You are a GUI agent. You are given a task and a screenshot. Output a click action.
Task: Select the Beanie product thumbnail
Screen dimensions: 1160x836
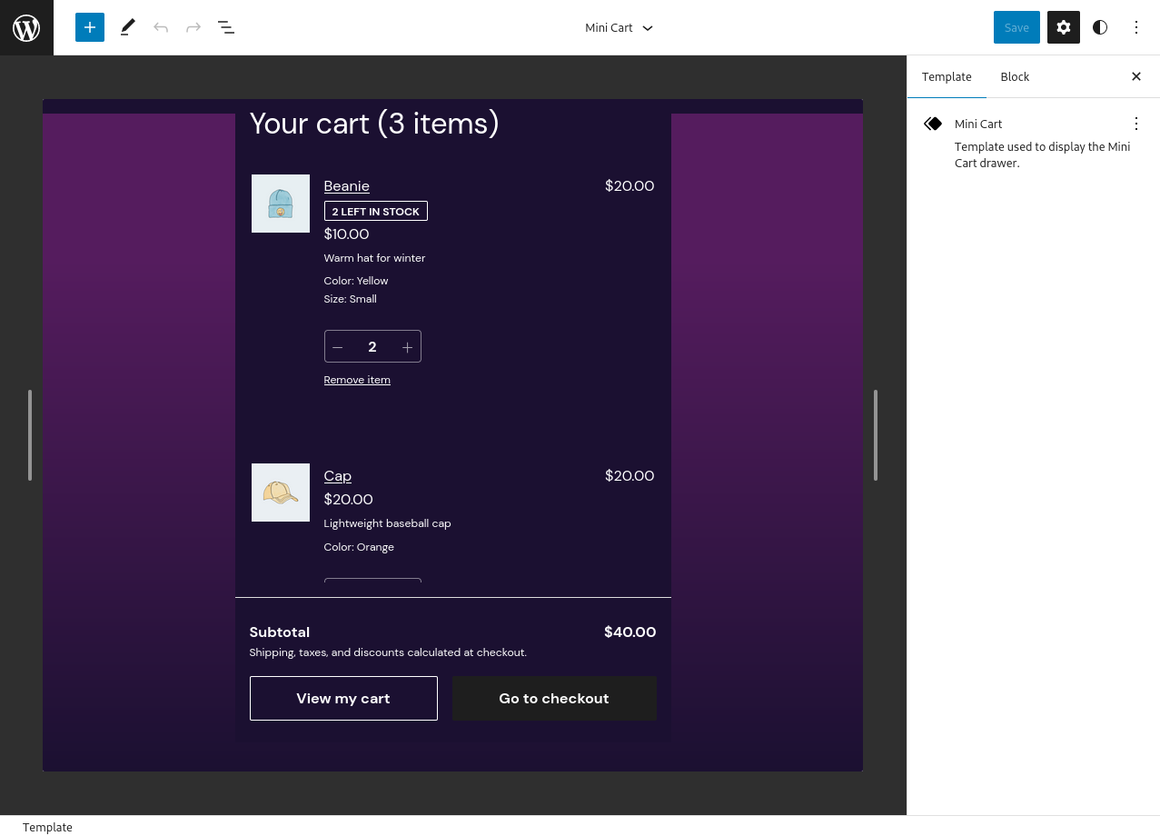281,204
